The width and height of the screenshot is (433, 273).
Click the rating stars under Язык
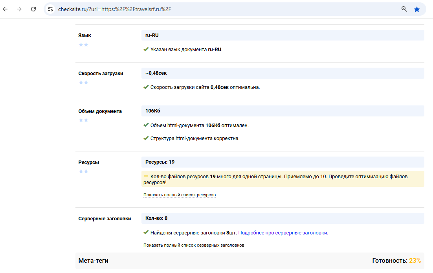click(83, 45)
